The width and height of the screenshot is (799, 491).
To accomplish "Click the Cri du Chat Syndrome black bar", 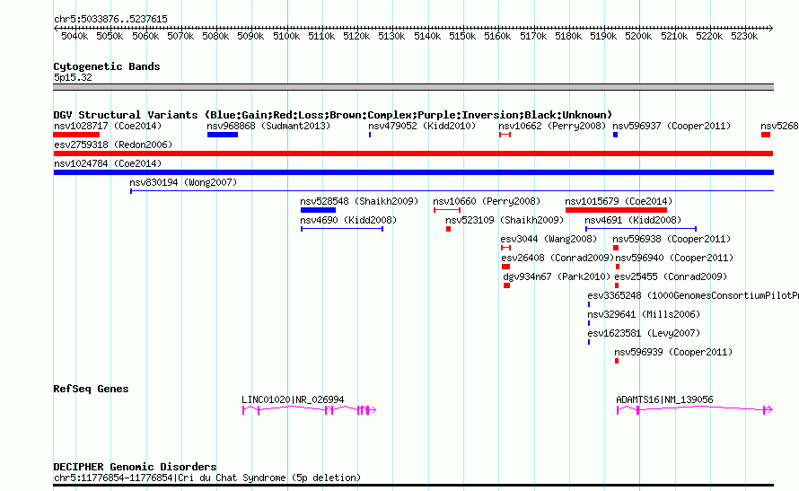I will pyautogui.click(x=413, y=486).
